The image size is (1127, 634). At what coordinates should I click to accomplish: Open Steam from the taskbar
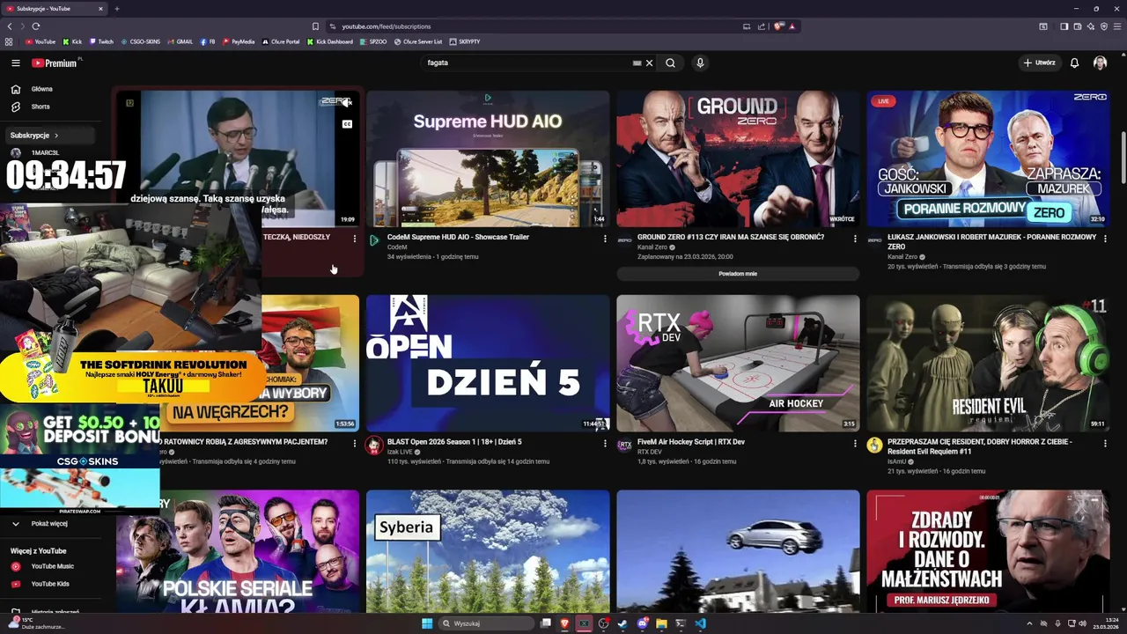click(x=622, y=623)
